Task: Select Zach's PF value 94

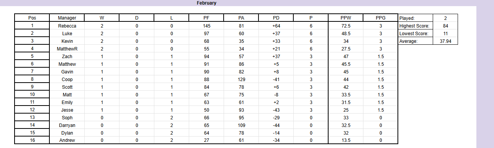Action: point(206,56)
